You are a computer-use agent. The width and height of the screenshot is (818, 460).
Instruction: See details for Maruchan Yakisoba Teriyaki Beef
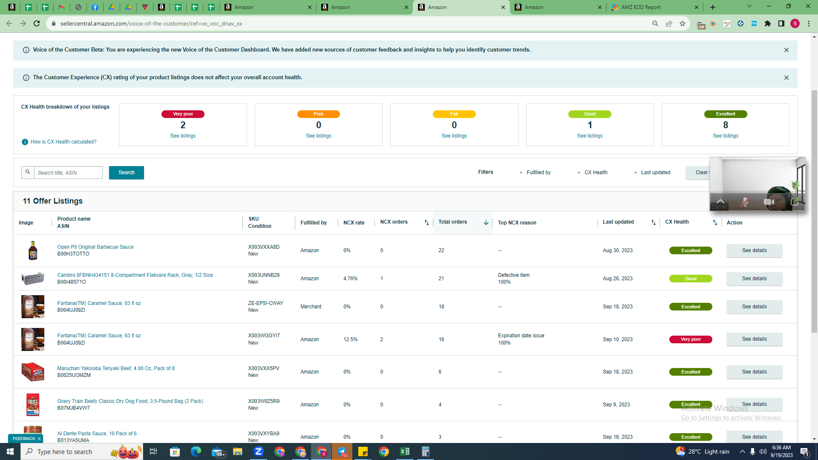click(x=754, y=372)
